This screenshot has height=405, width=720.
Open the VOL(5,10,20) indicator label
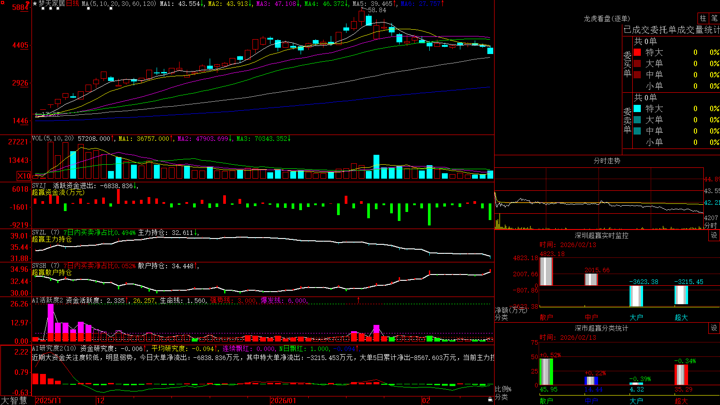53,139
